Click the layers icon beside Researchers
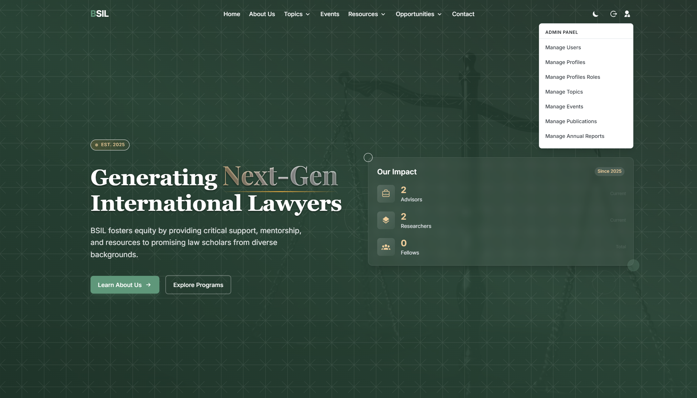 (386, 220)
